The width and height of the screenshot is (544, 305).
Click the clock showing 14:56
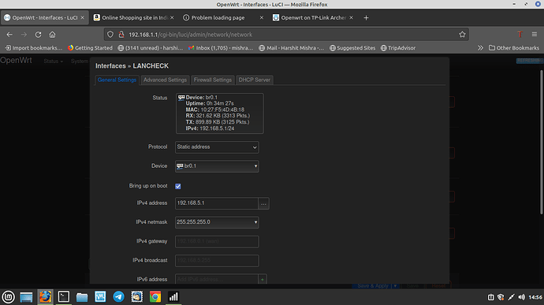(x=535, y=297)
